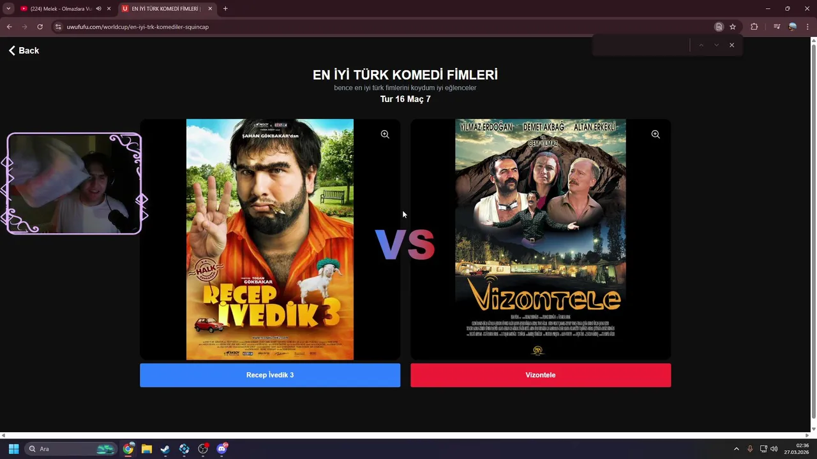Go to next find result
817x459 pixels.
pyautogui.click(x=716, y=45)
